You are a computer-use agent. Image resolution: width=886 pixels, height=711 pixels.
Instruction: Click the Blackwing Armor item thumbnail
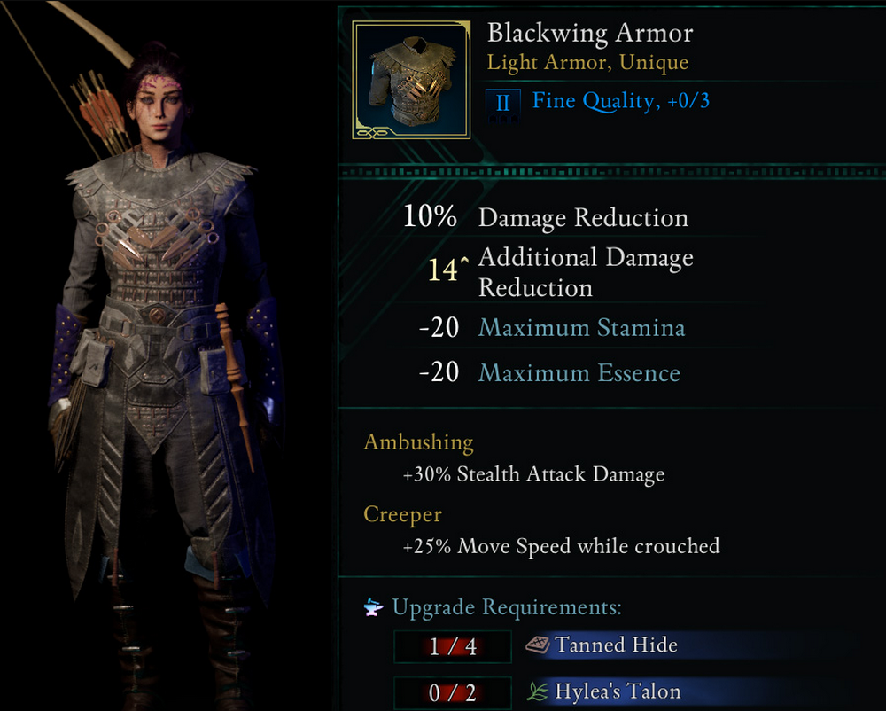pos(411,80)
